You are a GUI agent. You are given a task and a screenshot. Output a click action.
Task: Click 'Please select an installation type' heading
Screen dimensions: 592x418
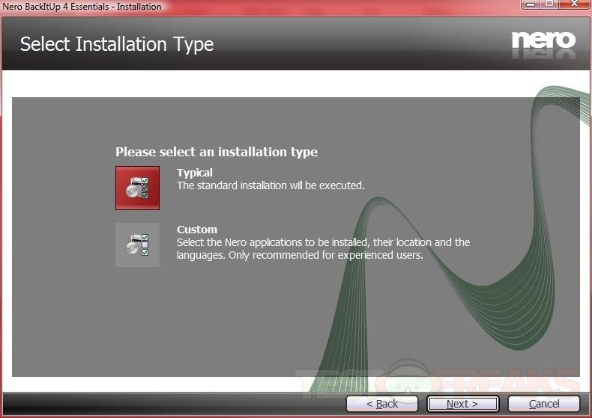point(217,152)
